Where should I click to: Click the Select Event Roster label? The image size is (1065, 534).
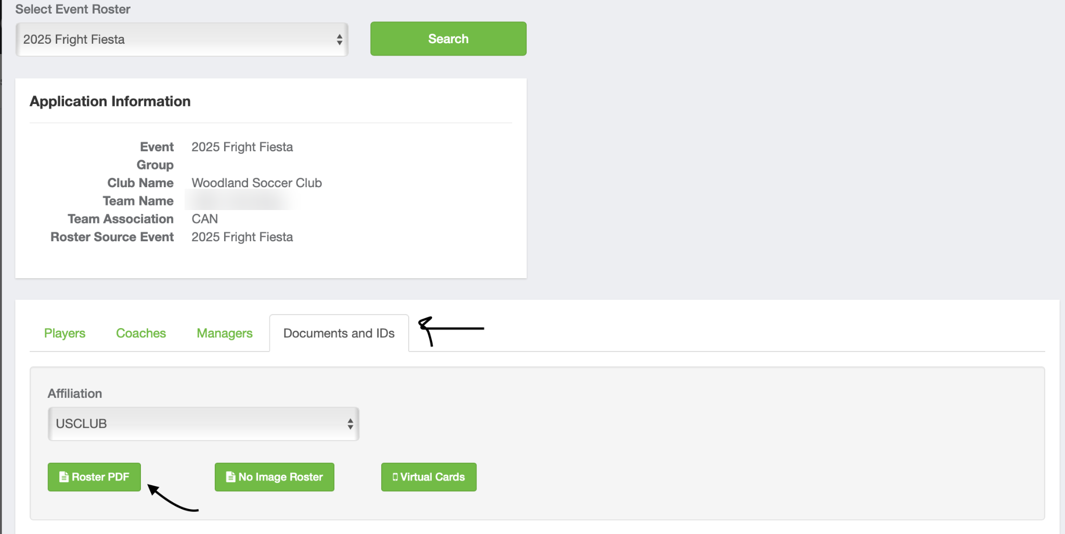[x=73, y=9]
